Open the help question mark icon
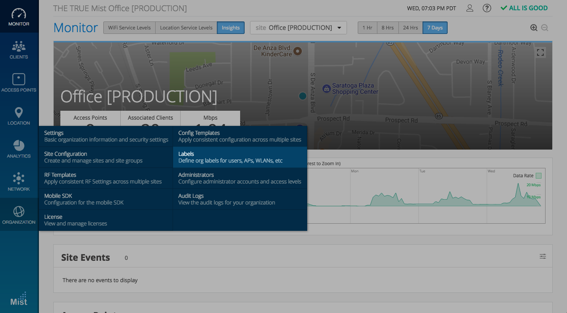This screenshot has height=313, width=567. (487, 8)
